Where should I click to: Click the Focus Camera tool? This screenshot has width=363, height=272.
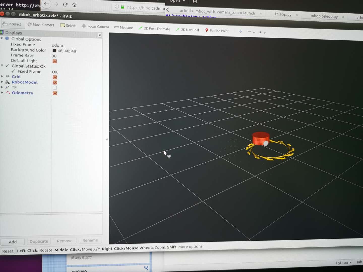[x=95, y=26]
